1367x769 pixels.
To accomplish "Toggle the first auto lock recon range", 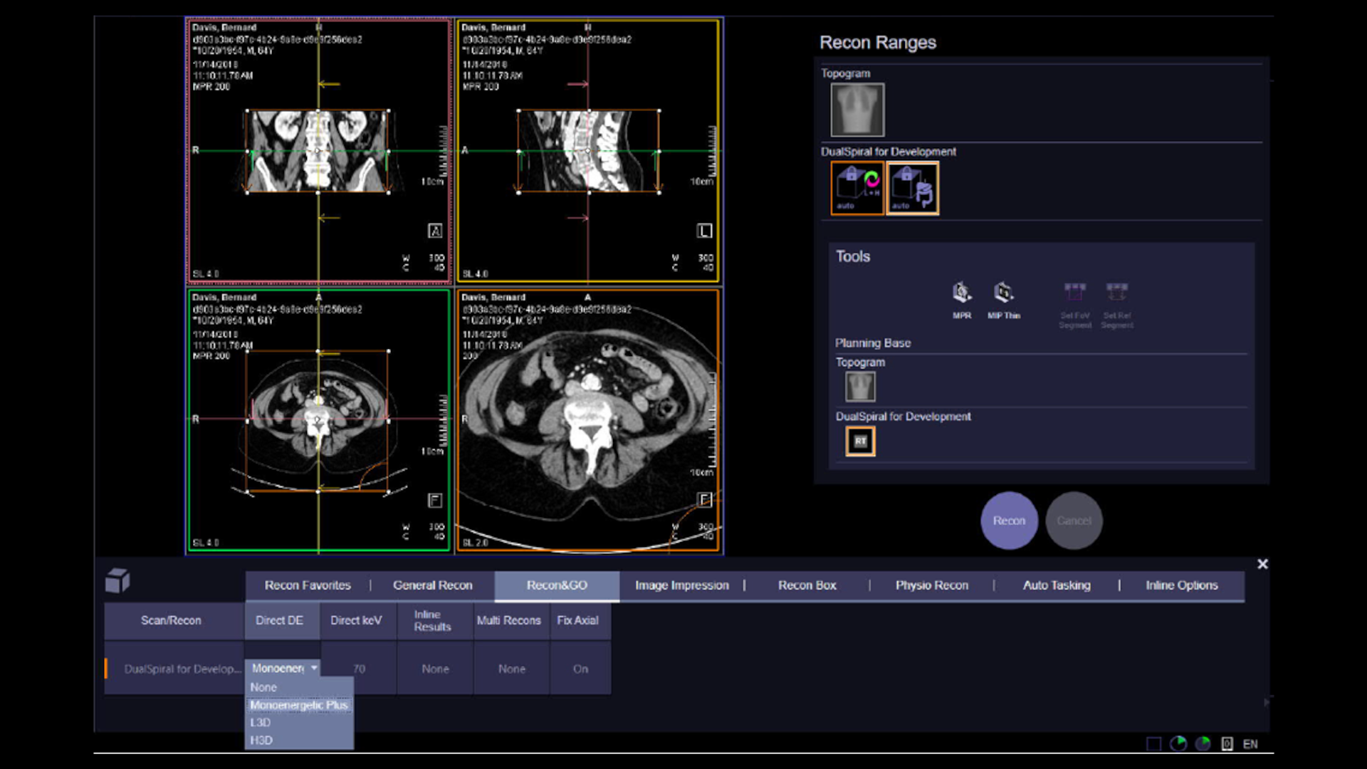I will click(x=857, y=187).
